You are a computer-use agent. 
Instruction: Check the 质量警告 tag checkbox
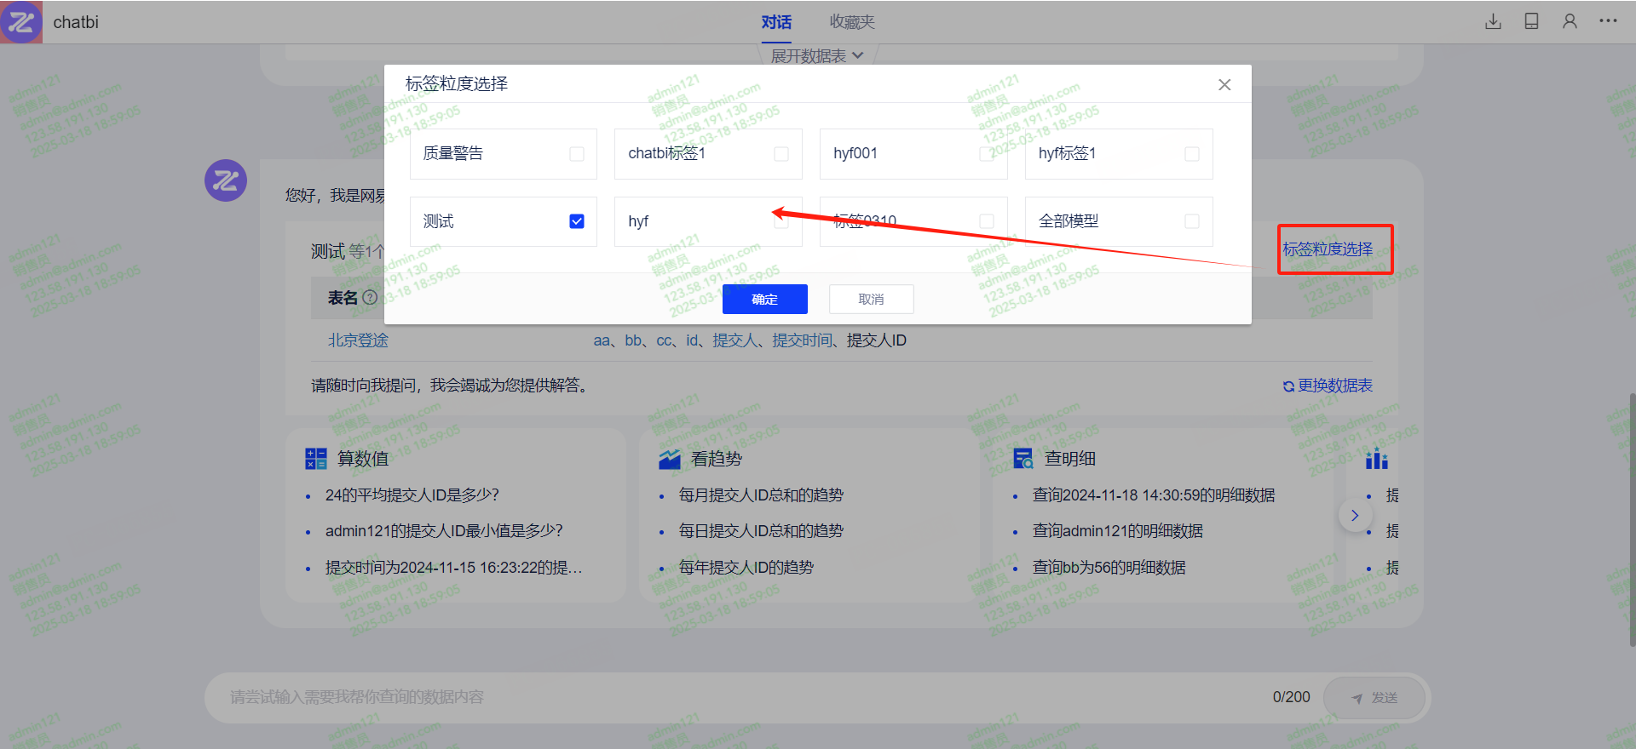point(577,154)
